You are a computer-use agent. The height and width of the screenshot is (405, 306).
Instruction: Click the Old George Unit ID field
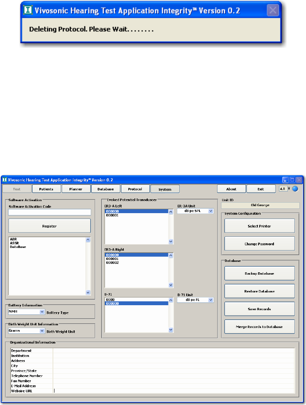(x=260, y=205)
